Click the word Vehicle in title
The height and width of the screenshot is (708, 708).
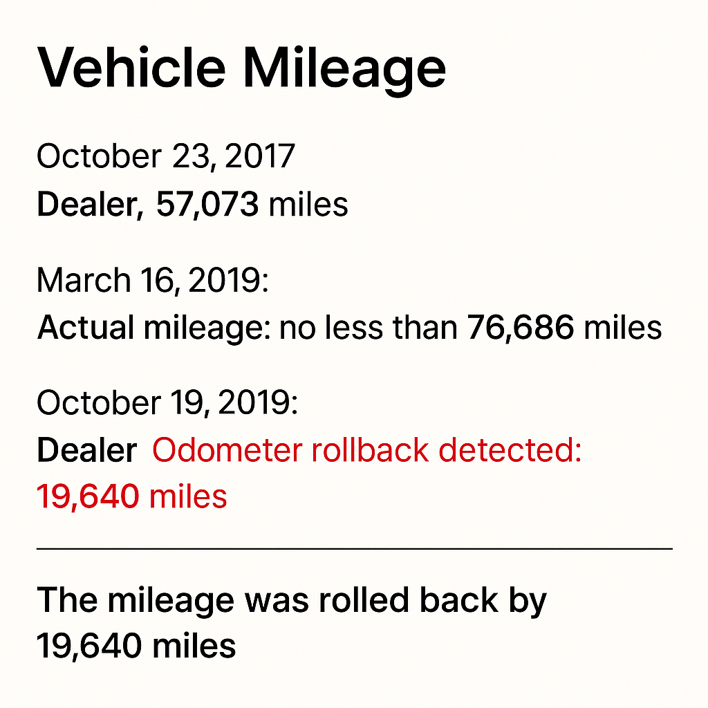pyautogui.click(x=131, y=68)
